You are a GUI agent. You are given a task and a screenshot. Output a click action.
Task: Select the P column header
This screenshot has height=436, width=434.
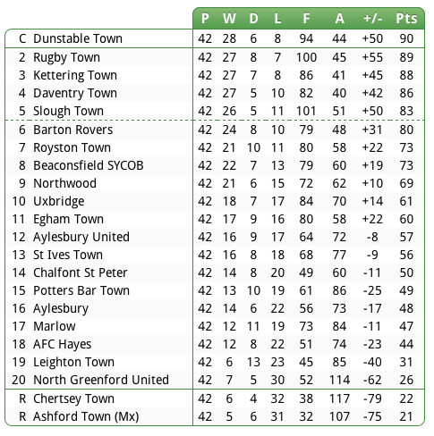205,19
